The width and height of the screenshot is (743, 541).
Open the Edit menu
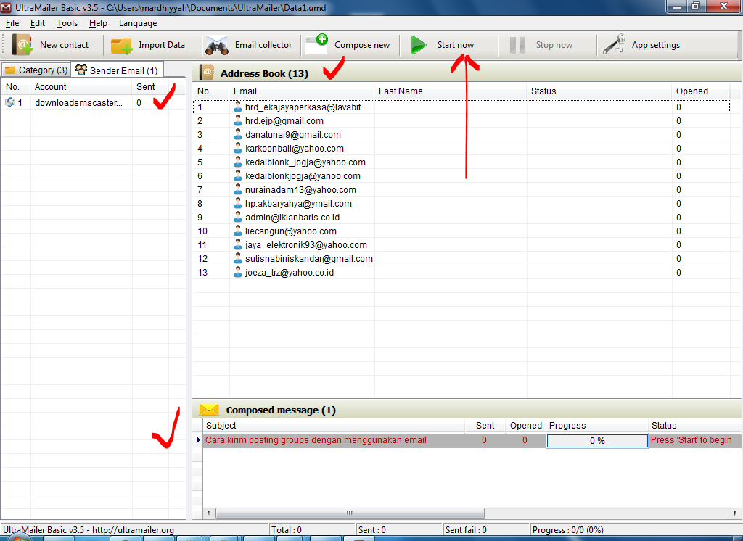(x=38, y=23)
